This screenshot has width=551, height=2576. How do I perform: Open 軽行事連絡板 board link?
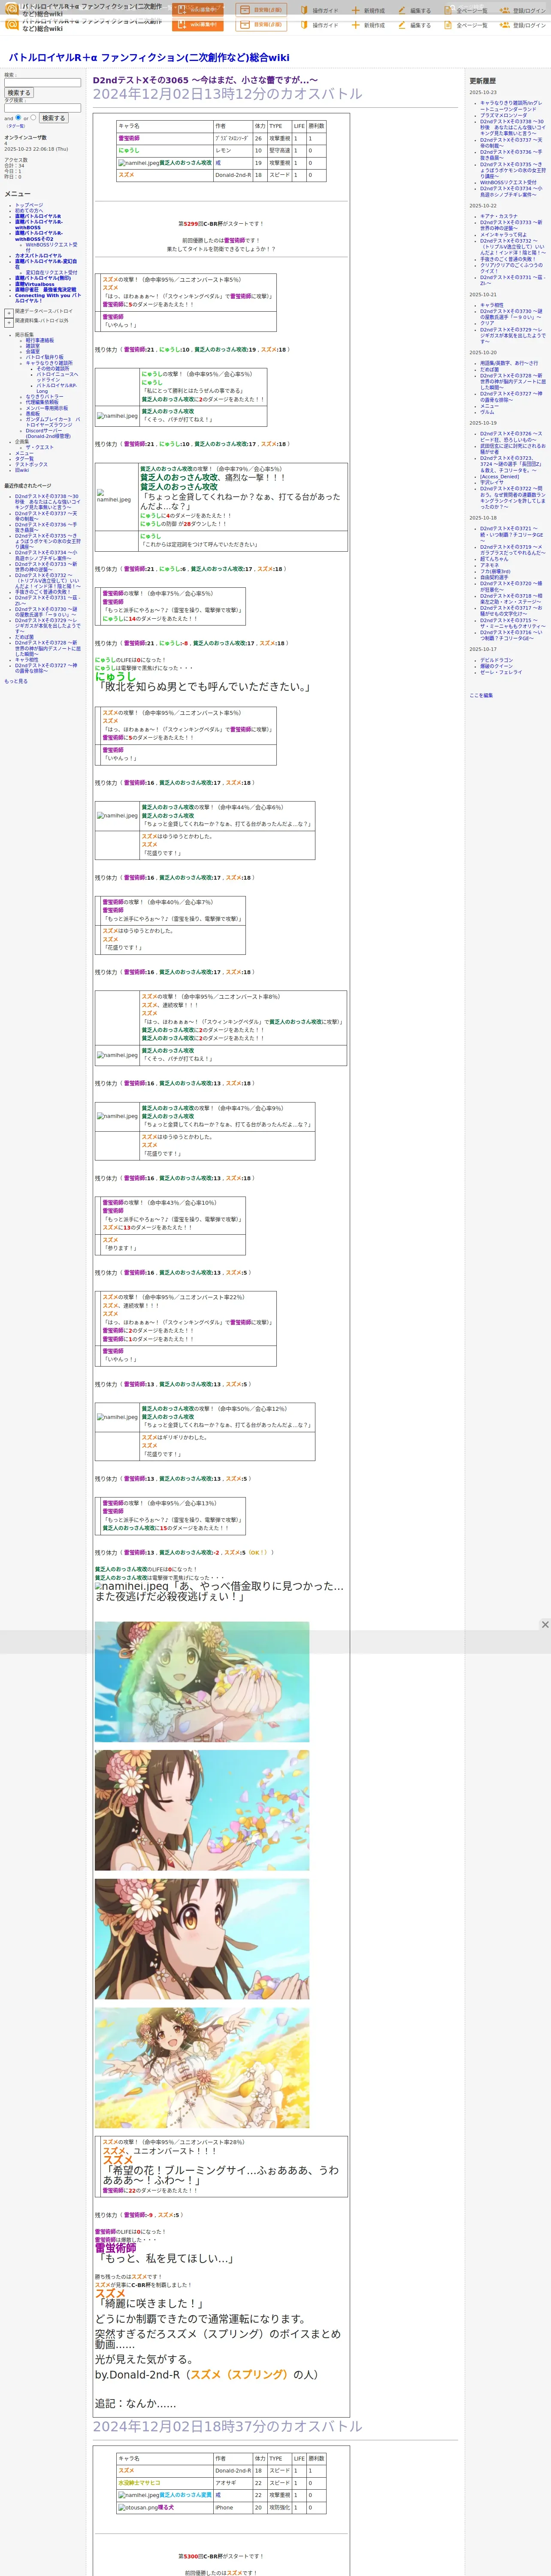[40, 340]
